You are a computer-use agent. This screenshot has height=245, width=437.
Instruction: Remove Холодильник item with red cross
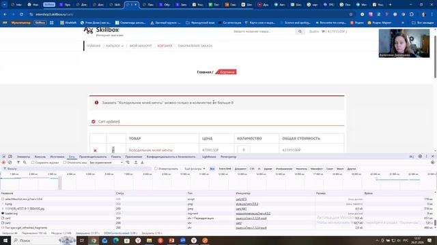pyautogui.click(x=95, y=150)
